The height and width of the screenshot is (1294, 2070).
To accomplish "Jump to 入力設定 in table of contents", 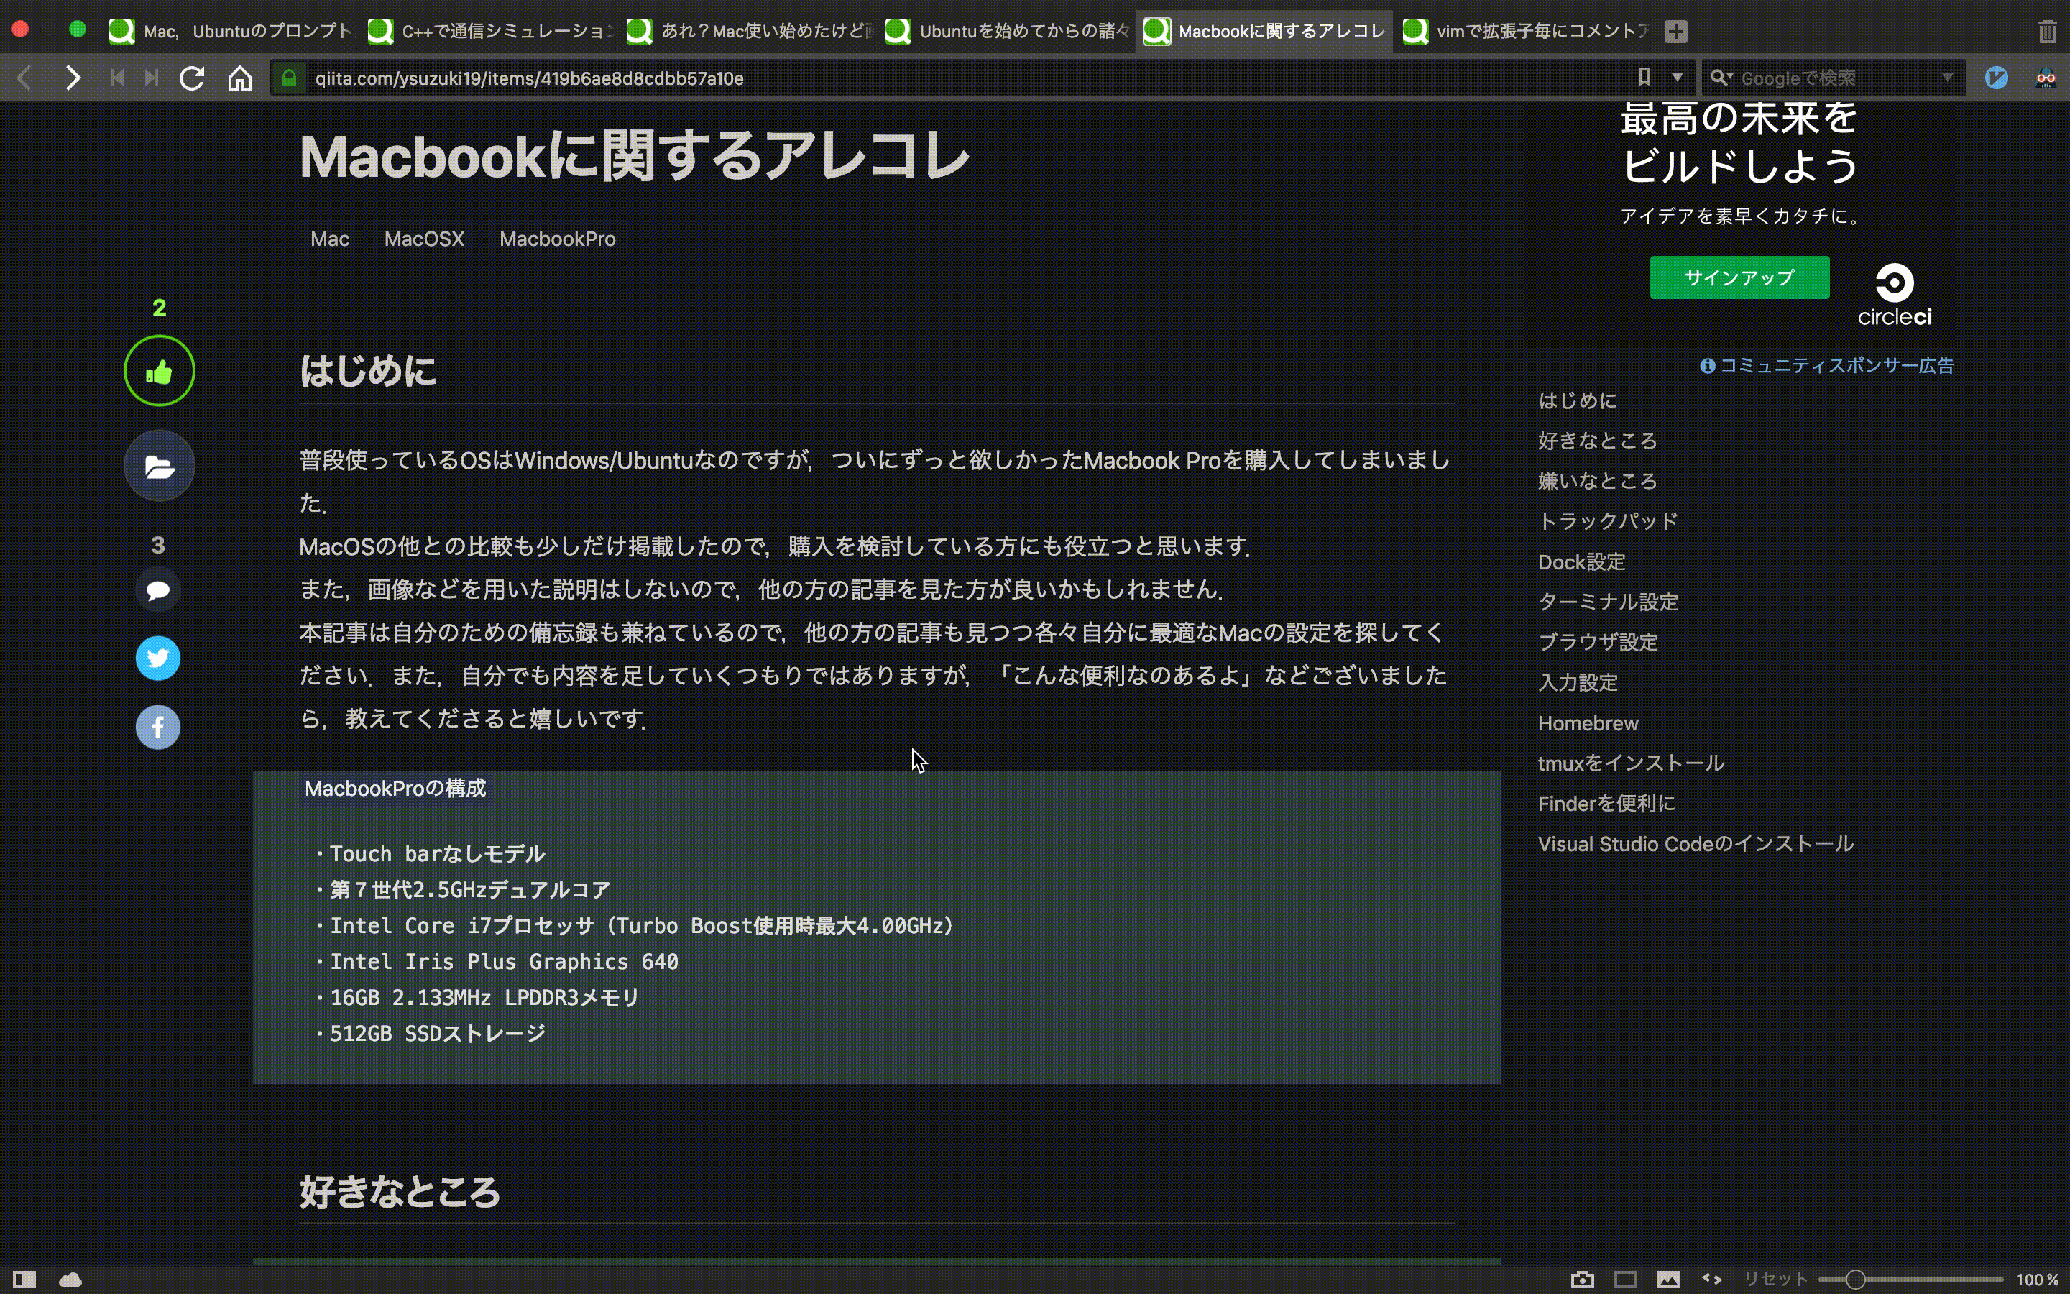I will coord(1578,683).
